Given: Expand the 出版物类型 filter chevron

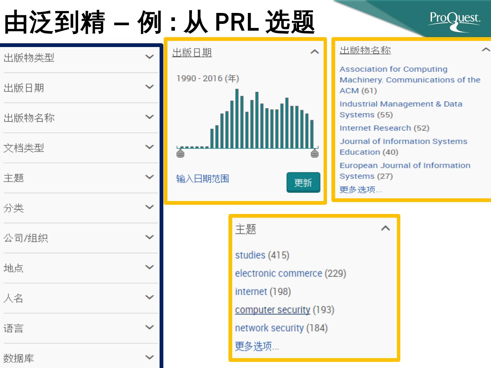Looking at the screenshot, I should tap(149, 57).
